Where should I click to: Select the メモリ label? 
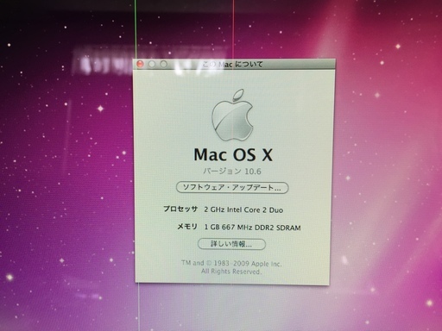pos(187,227)
